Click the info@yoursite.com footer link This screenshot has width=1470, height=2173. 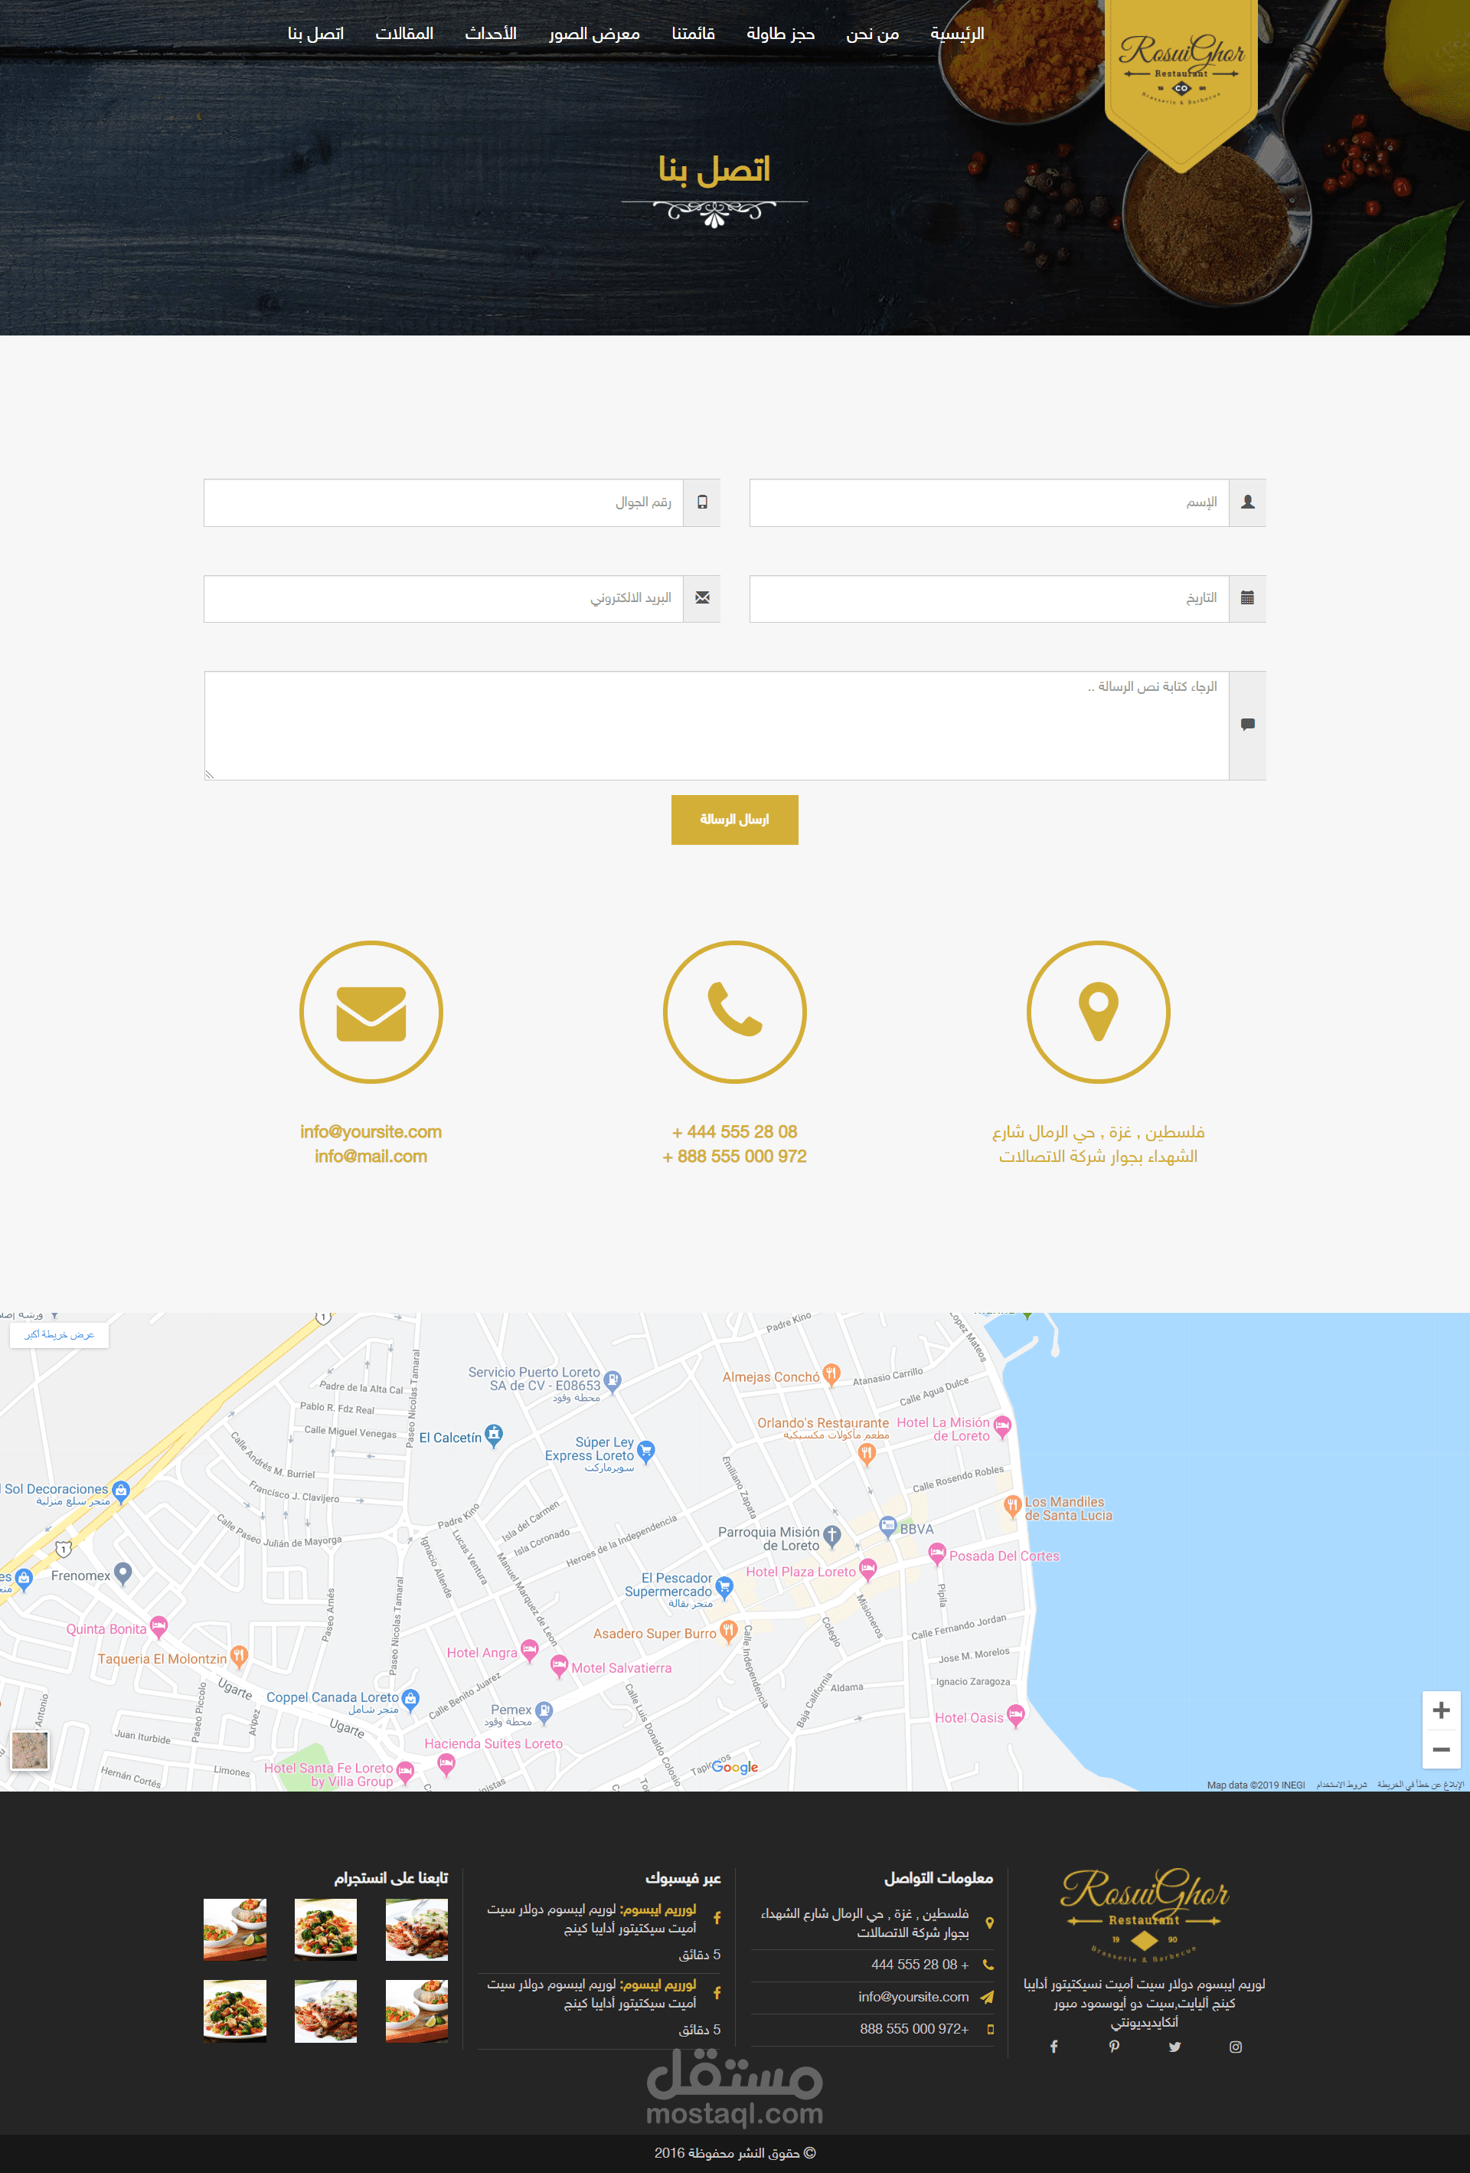click(x=913, y=1996)
